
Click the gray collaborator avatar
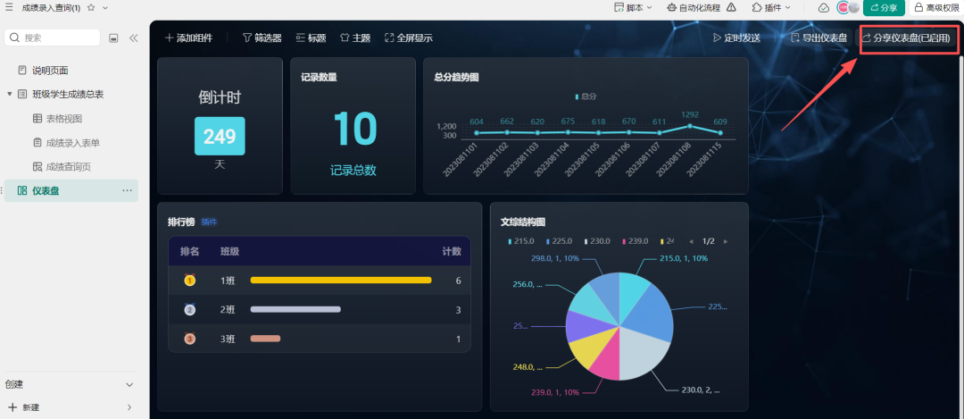pos(853,8)
